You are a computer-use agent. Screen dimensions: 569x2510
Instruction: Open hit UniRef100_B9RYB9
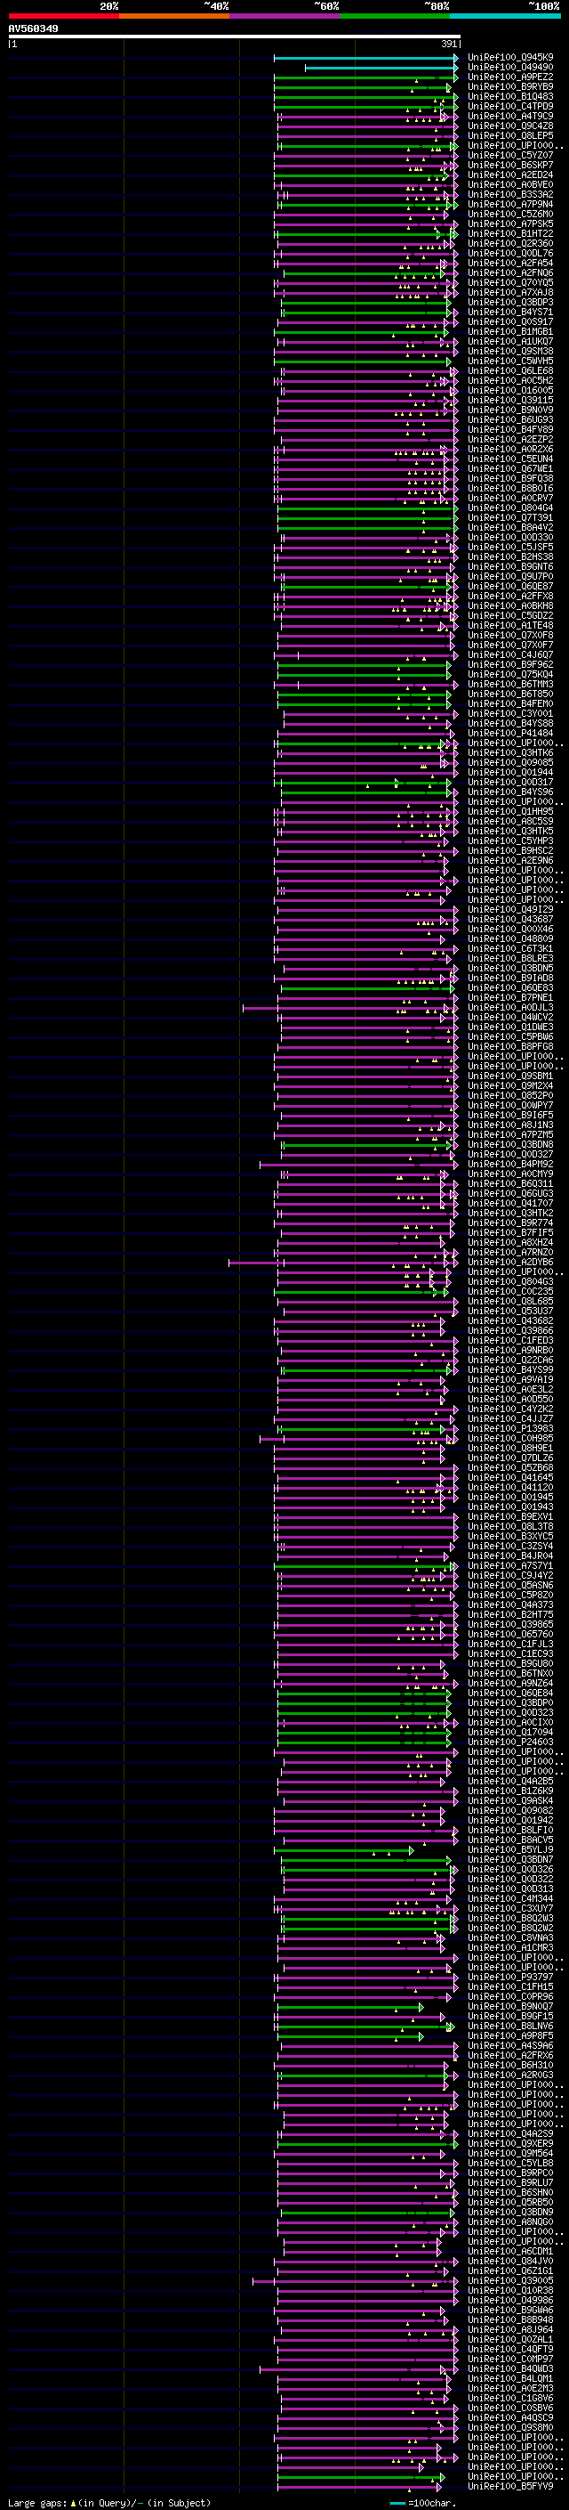(x=510, y=86)
